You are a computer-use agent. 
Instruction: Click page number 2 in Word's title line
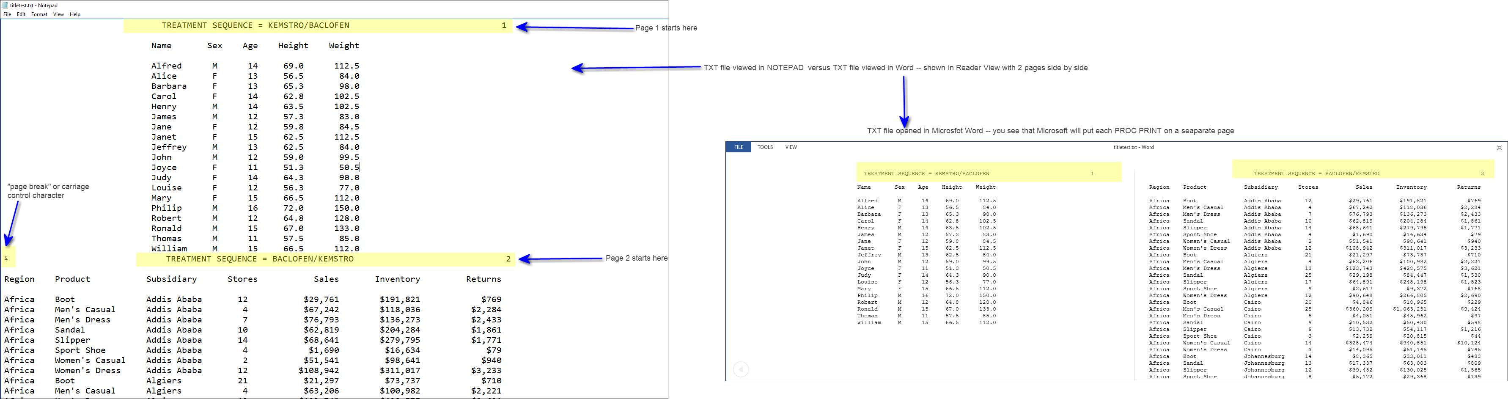tap(1482, 173)
